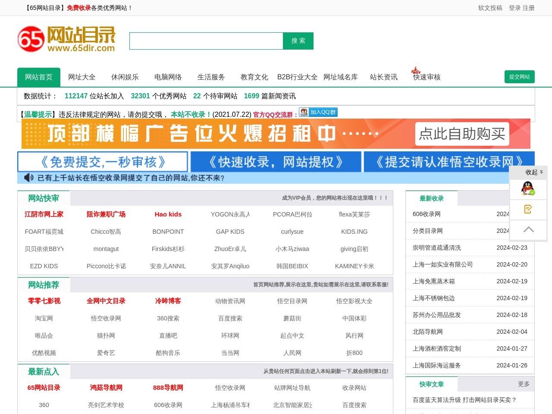Open the 电脑网络 navigation menu
Screen dimensions: 552x414
pos(168,77)
